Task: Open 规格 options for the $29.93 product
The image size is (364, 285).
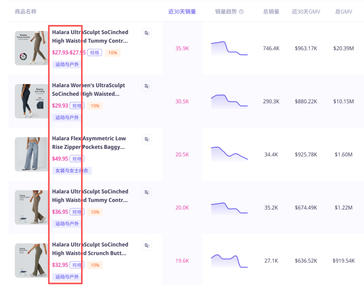Action: click(x=77, y=106)
